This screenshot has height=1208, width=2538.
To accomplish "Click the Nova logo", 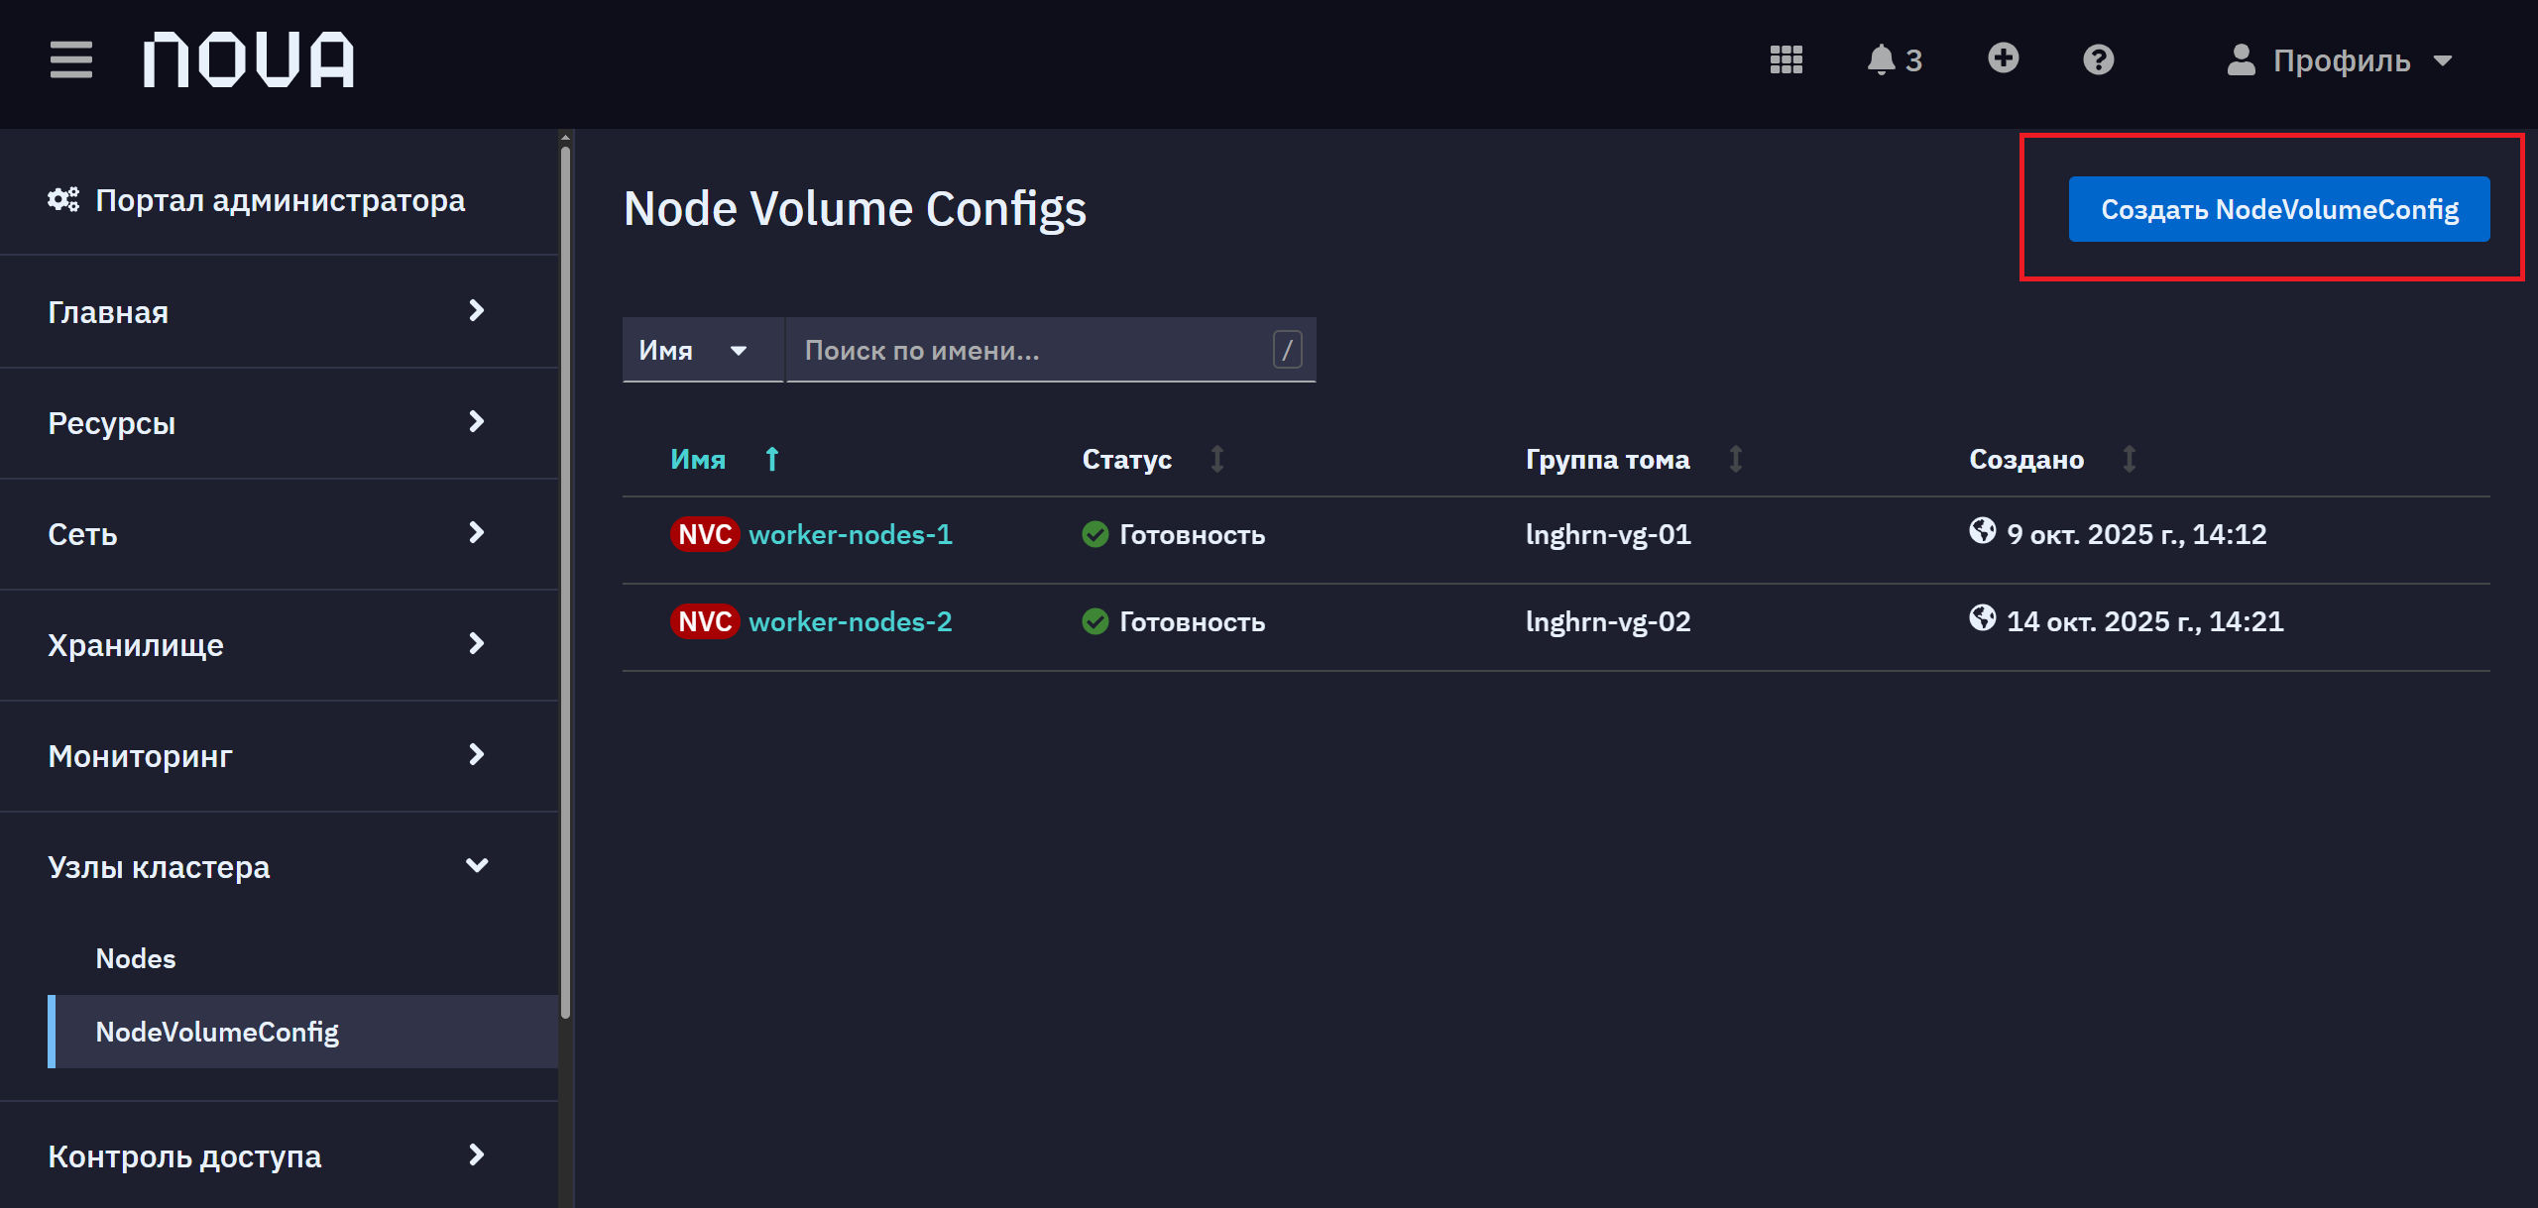I will (x=248, y=59).
